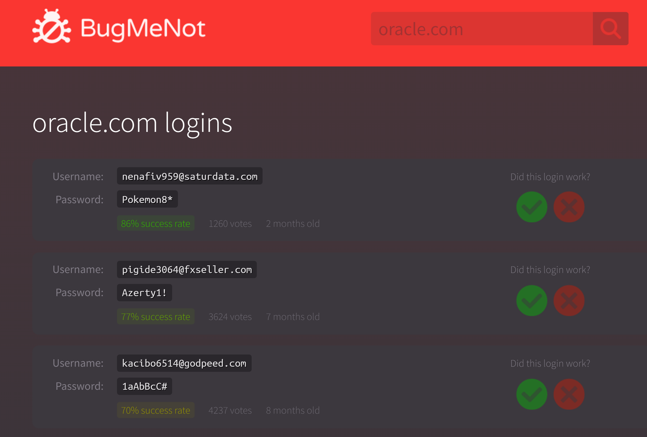The height and width of the screenshot is (437, 647).
Task: Select username pigide3064@fxseller.com
Action: [187, 270]
